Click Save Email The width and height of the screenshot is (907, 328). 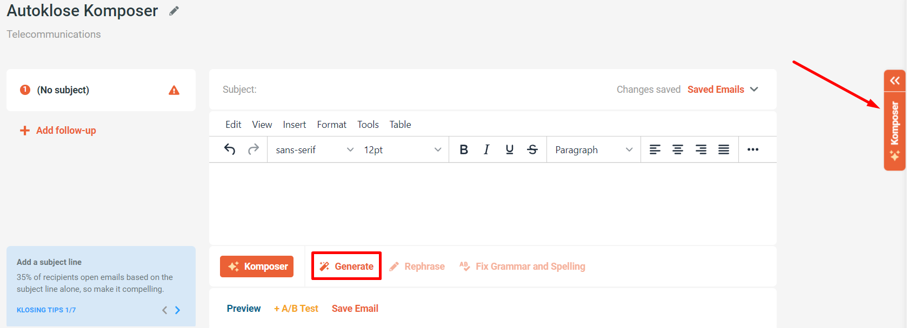pos(355,309)
